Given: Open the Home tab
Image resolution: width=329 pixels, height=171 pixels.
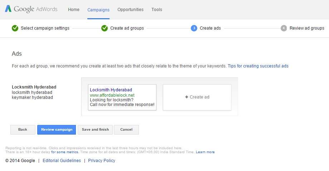Looking at the screenshot, I should [74, 10].
